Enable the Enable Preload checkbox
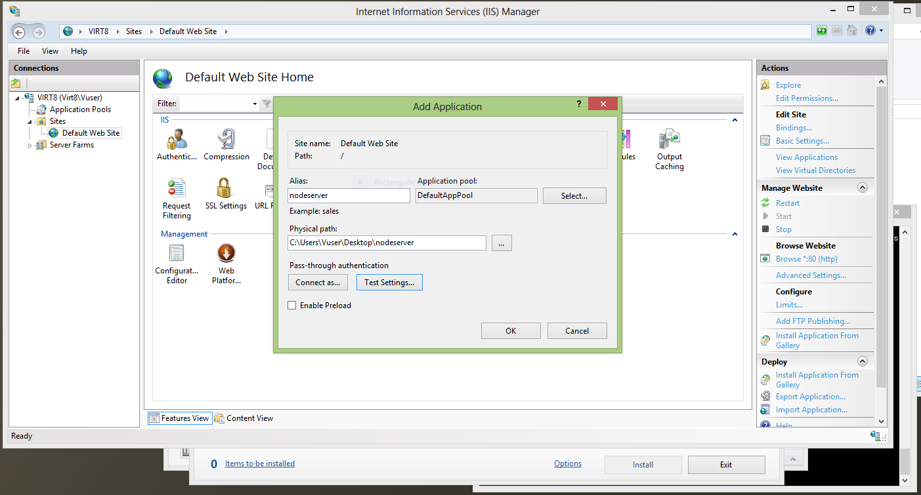Screen dimensions: 921x495 (291, 305)
